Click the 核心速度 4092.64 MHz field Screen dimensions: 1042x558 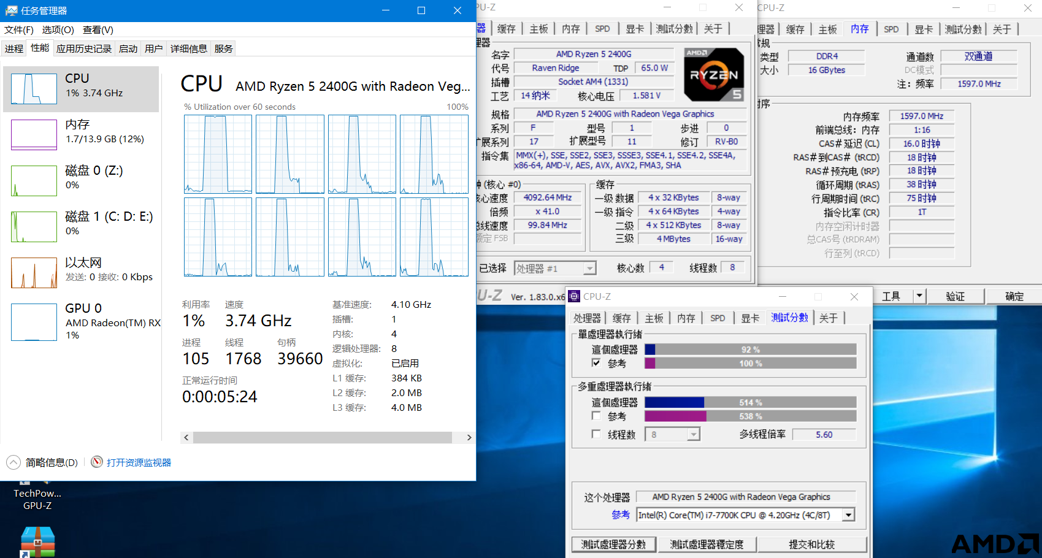point(548,197)
